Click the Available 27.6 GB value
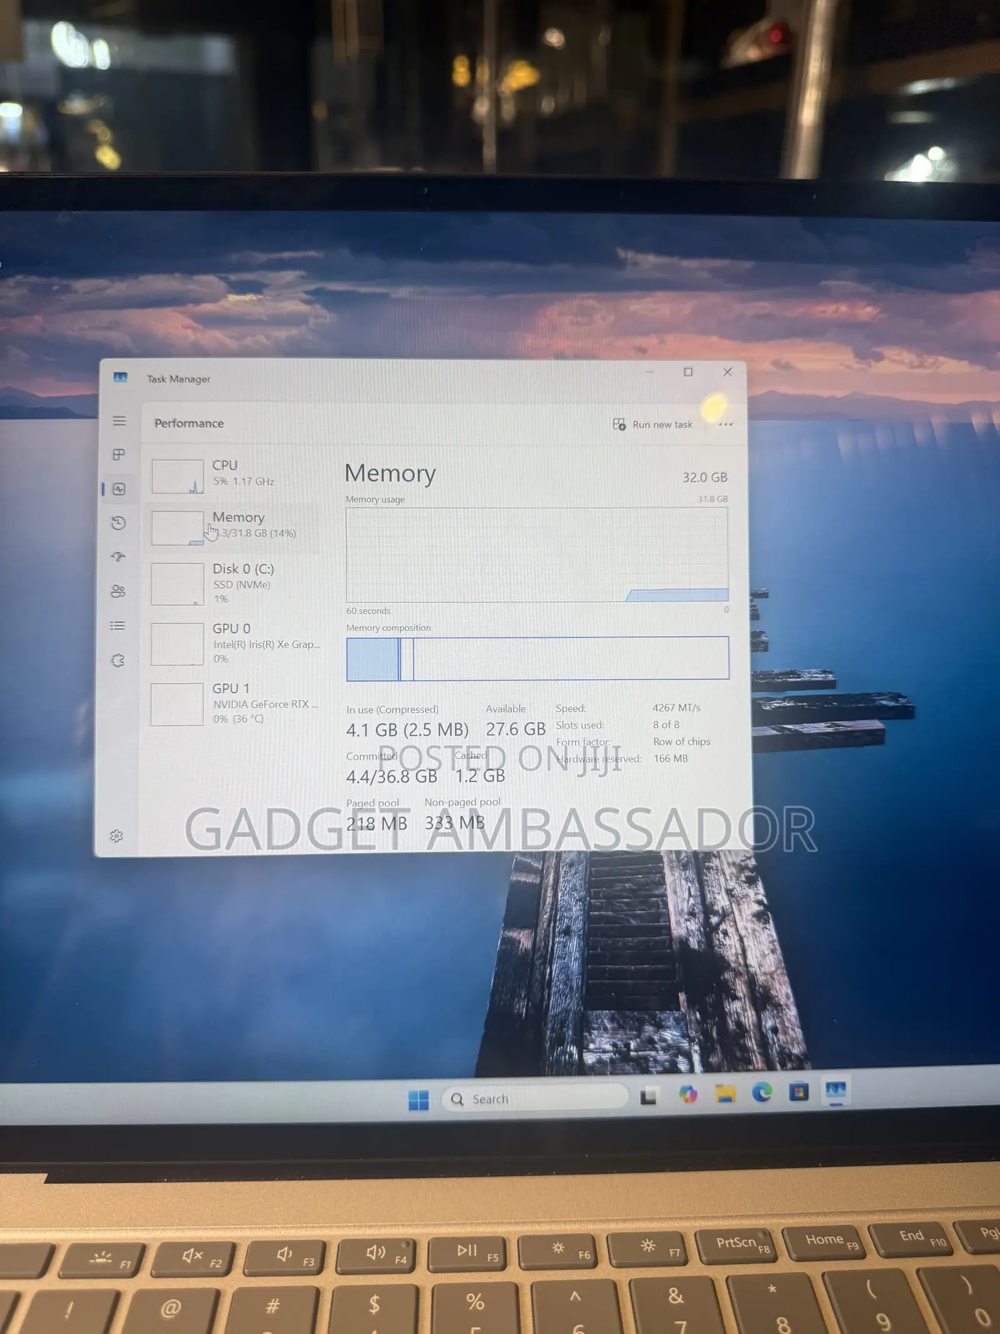Screen dimensions: 1000x1334 click(x=516, y=729)
